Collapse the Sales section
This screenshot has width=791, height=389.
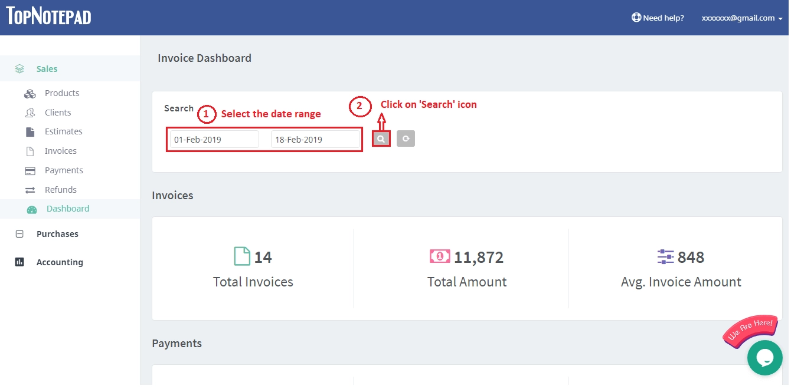point(47,68)
